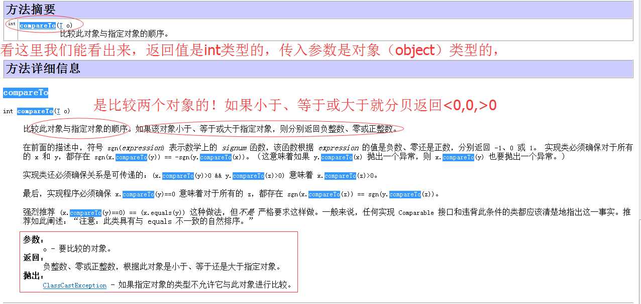Click the paragraph starting with 强烈推荐
Image resolution: width=641 pixels, height=304 pixels.
[327, 216]
